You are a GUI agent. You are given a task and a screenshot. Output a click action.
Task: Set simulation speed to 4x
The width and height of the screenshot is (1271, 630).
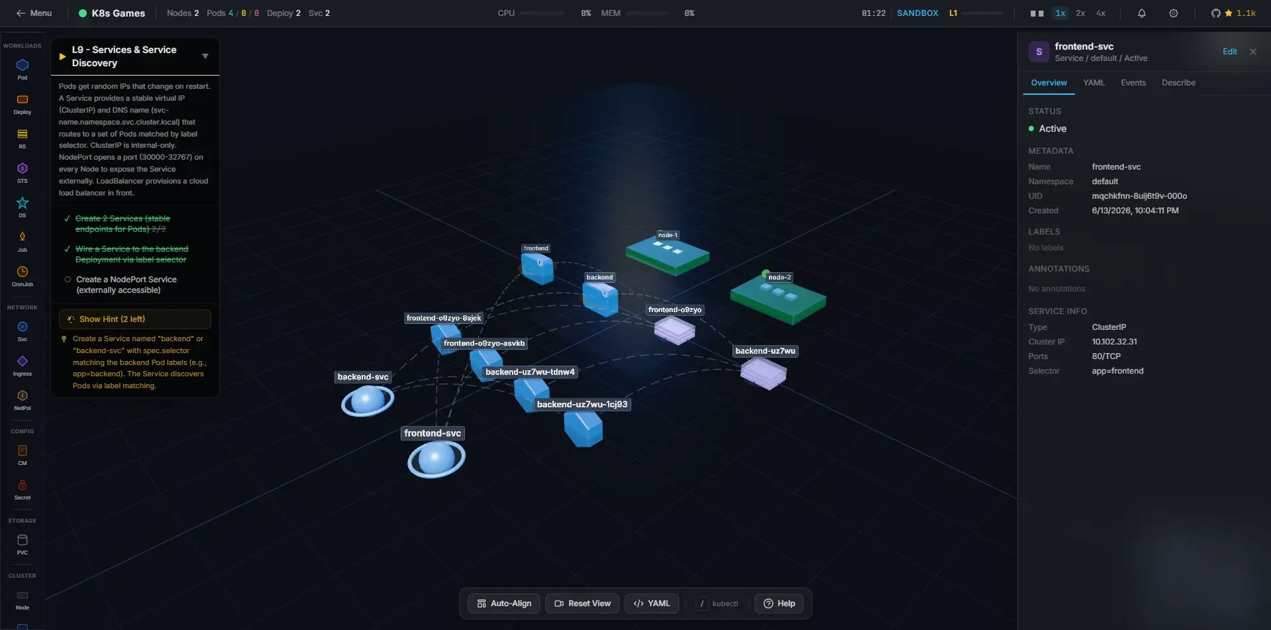click(1101, 13)
